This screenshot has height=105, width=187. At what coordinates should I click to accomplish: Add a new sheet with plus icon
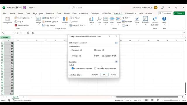(x=24, y=97)
